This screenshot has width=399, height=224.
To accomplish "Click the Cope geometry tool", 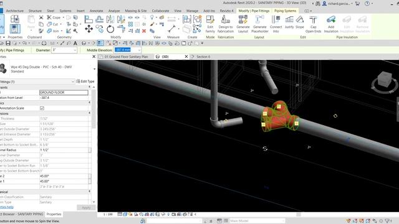I will pyautogui.click(x=54, y=17).
